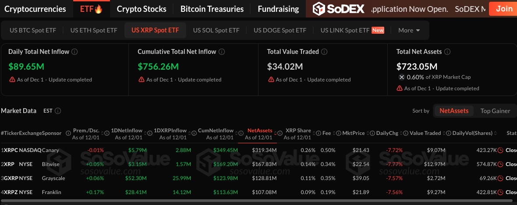Screen dimensions: 517x205
Task: Click the info icon next to Total Value Traded
Action: coord(324,52)
